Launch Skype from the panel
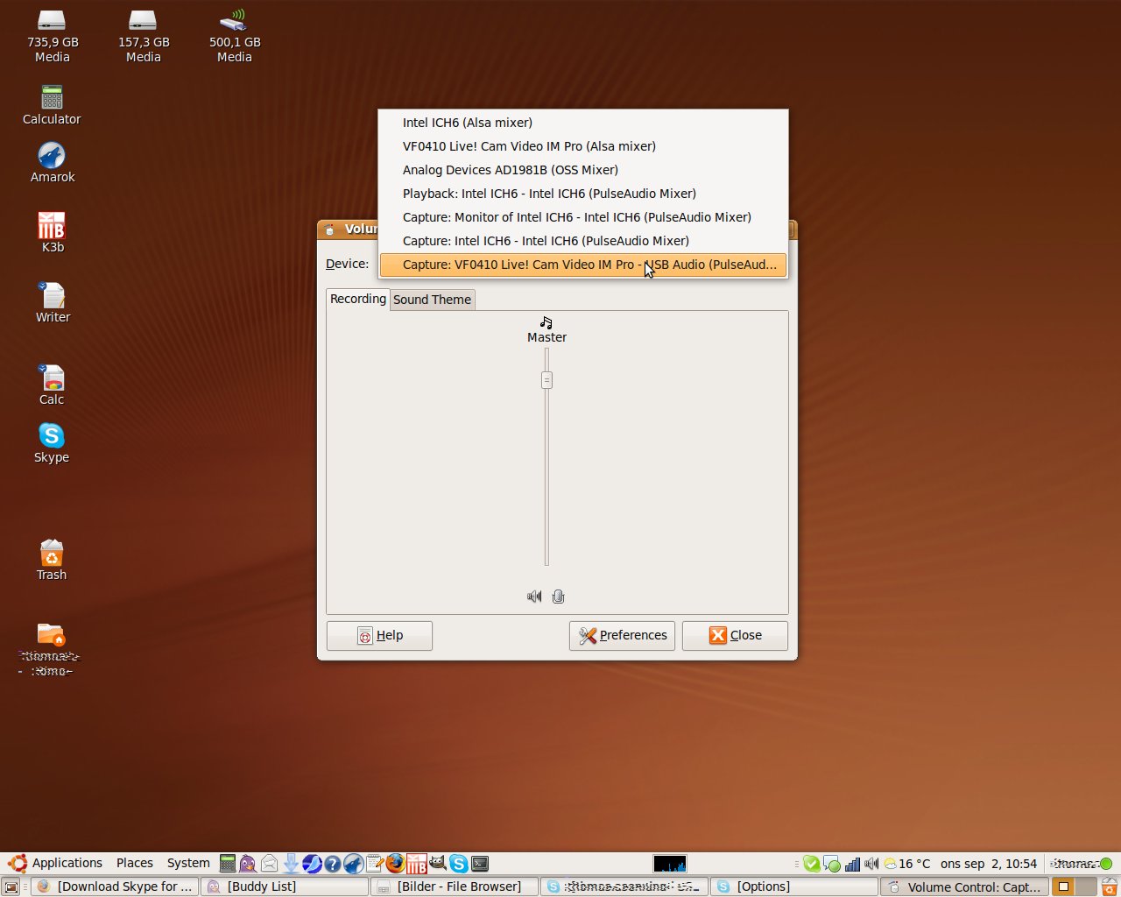This screenshot has width=1121, height=897. (459, 864)
